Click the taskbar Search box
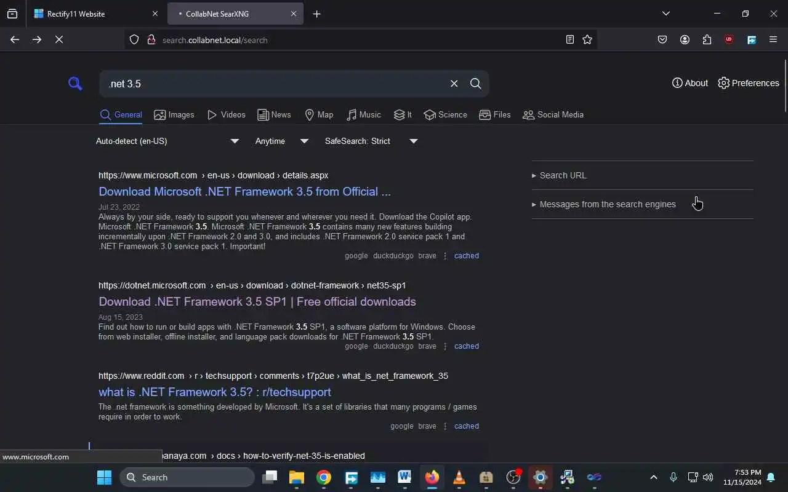The width and height of the screenshot is (788, 492). (187, 477)
